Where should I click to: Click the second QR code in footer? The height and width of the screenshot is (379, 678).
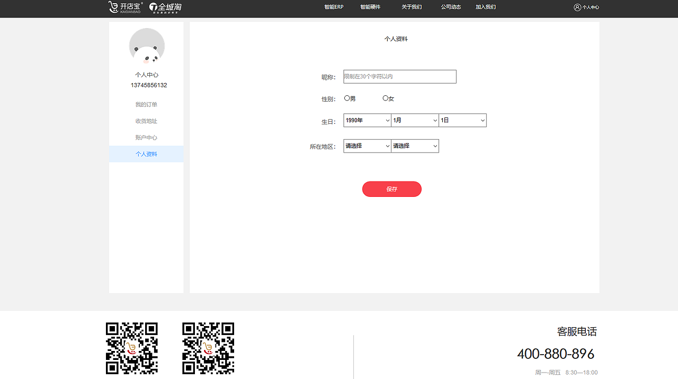[x=208, y=348]
